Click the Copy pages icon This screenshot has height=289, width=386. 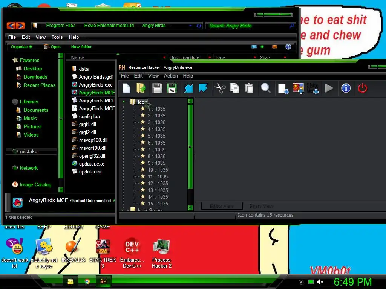click(234, 88)
